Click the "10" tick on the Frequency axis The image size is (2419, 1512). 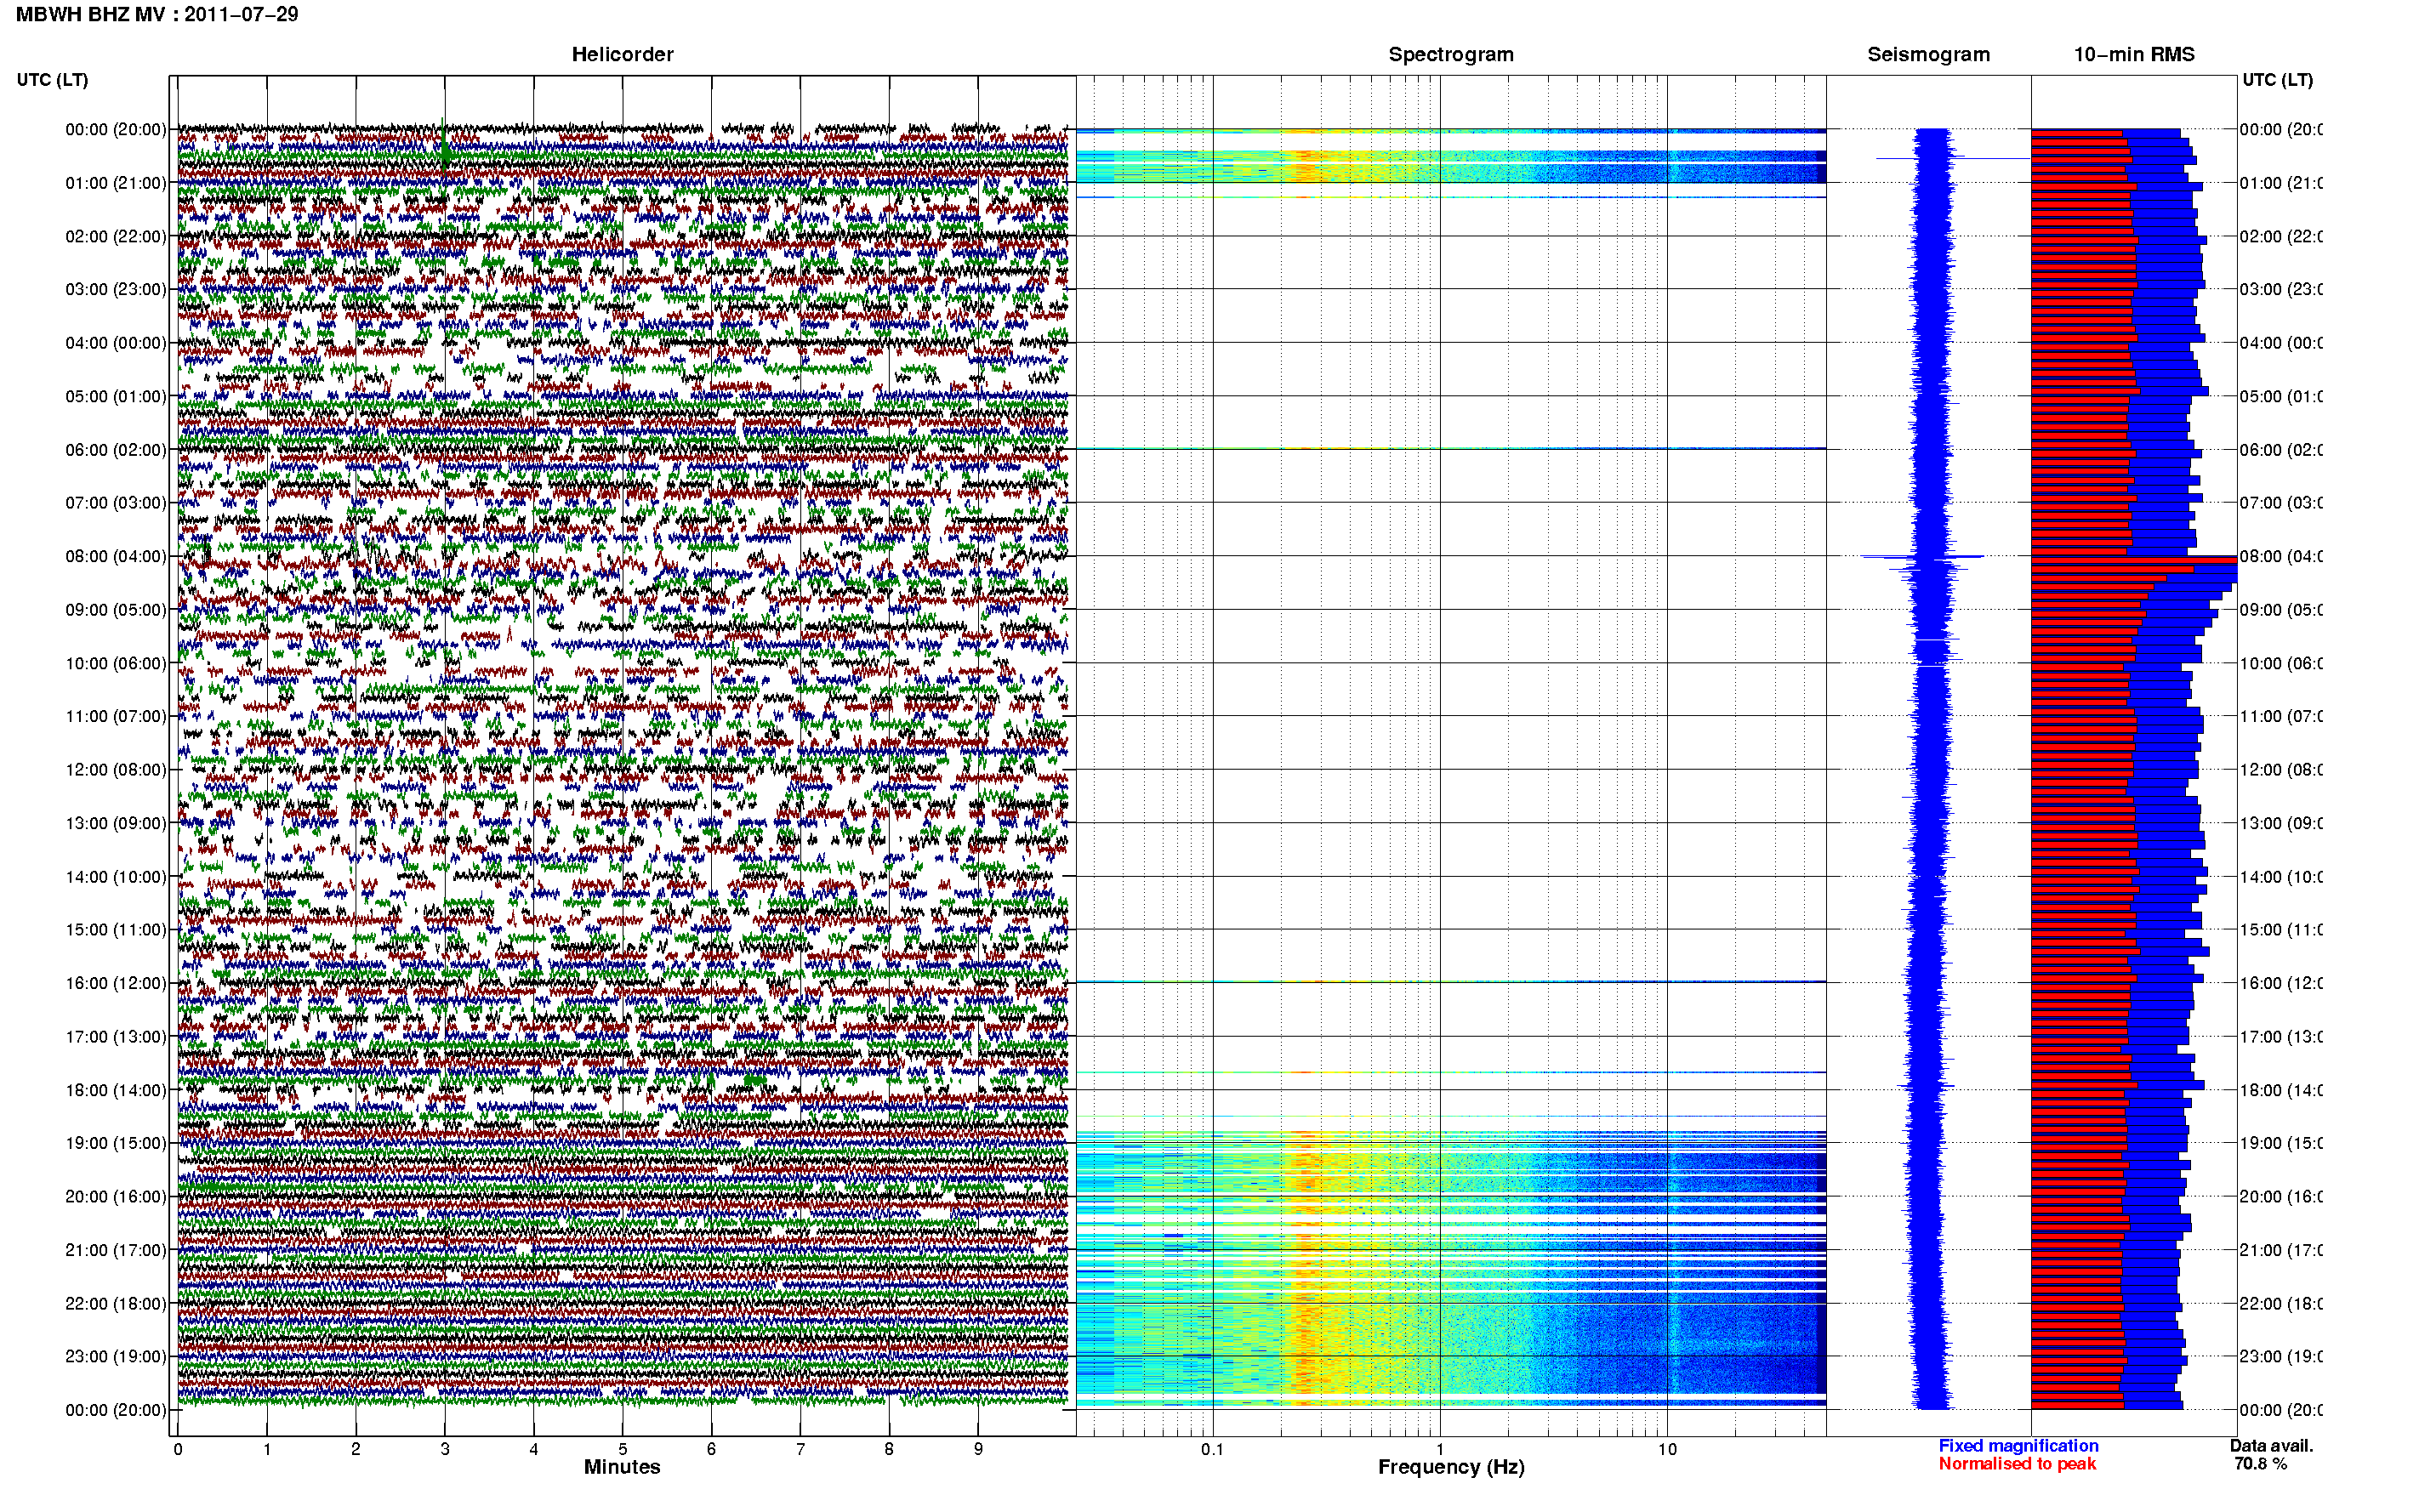point(1667,1449)
